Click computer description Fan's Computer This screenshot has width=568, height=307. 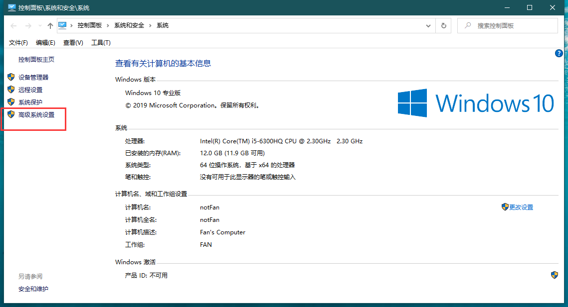[222, 232]
